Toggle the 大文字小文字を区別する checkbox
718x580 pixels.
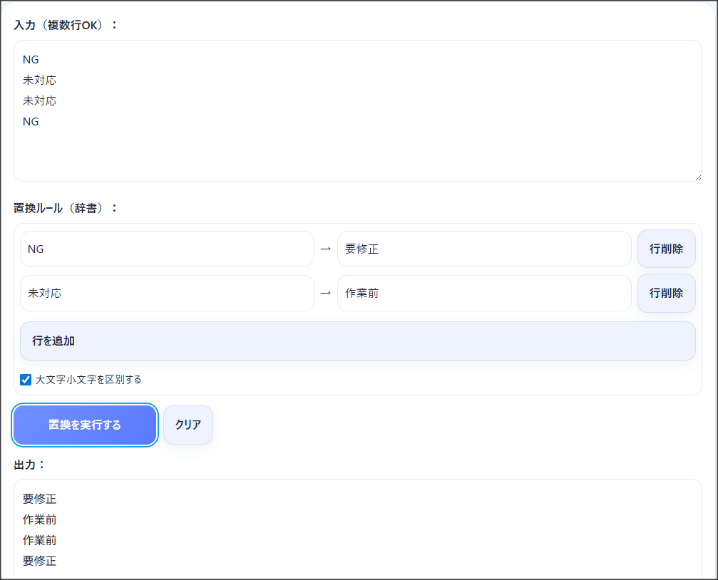pyautogui.click(x=25, y=379)
